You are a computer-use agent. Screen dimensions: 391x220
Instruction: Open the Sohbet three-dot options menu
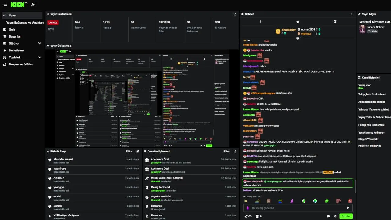(352, 14)
